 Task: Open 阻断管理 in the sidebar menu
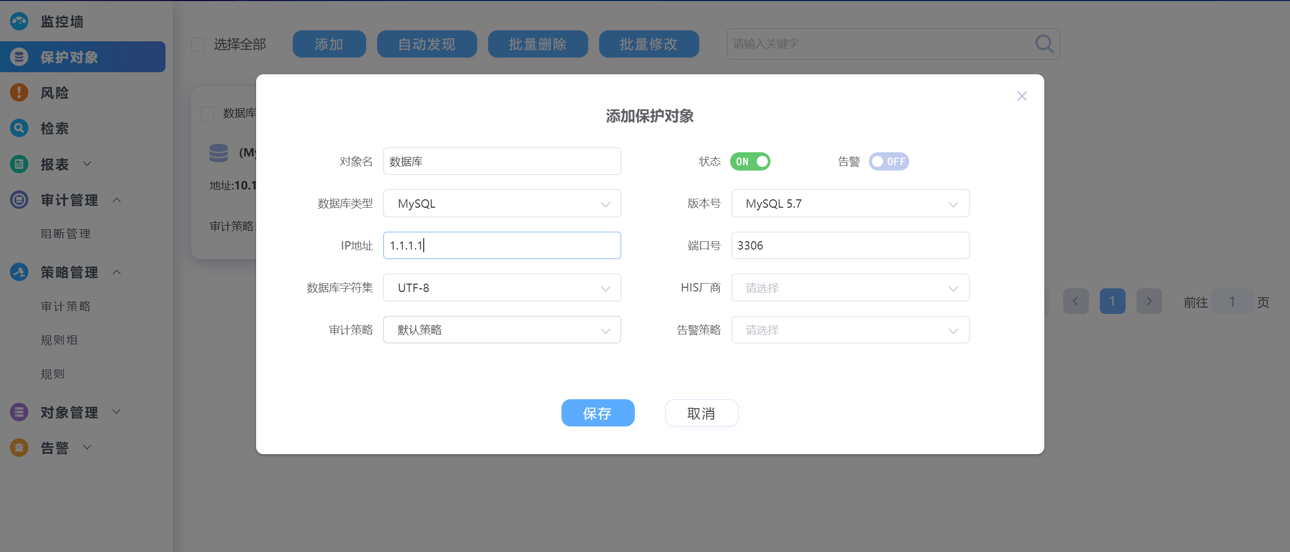tap(65, 234)
